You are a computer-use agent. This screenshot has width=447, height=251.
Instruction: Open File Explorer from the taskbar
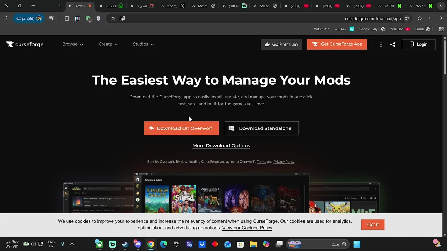click(x=253, y=244)
